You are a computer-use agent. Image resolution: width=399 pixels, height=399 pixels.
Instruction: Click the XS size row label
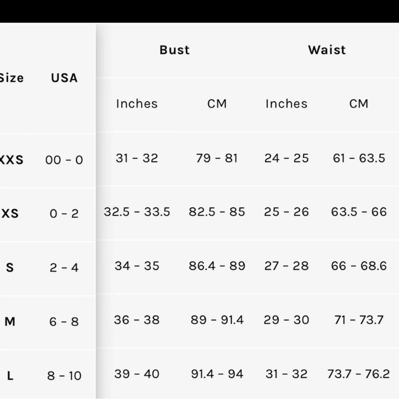coord(11,213)
